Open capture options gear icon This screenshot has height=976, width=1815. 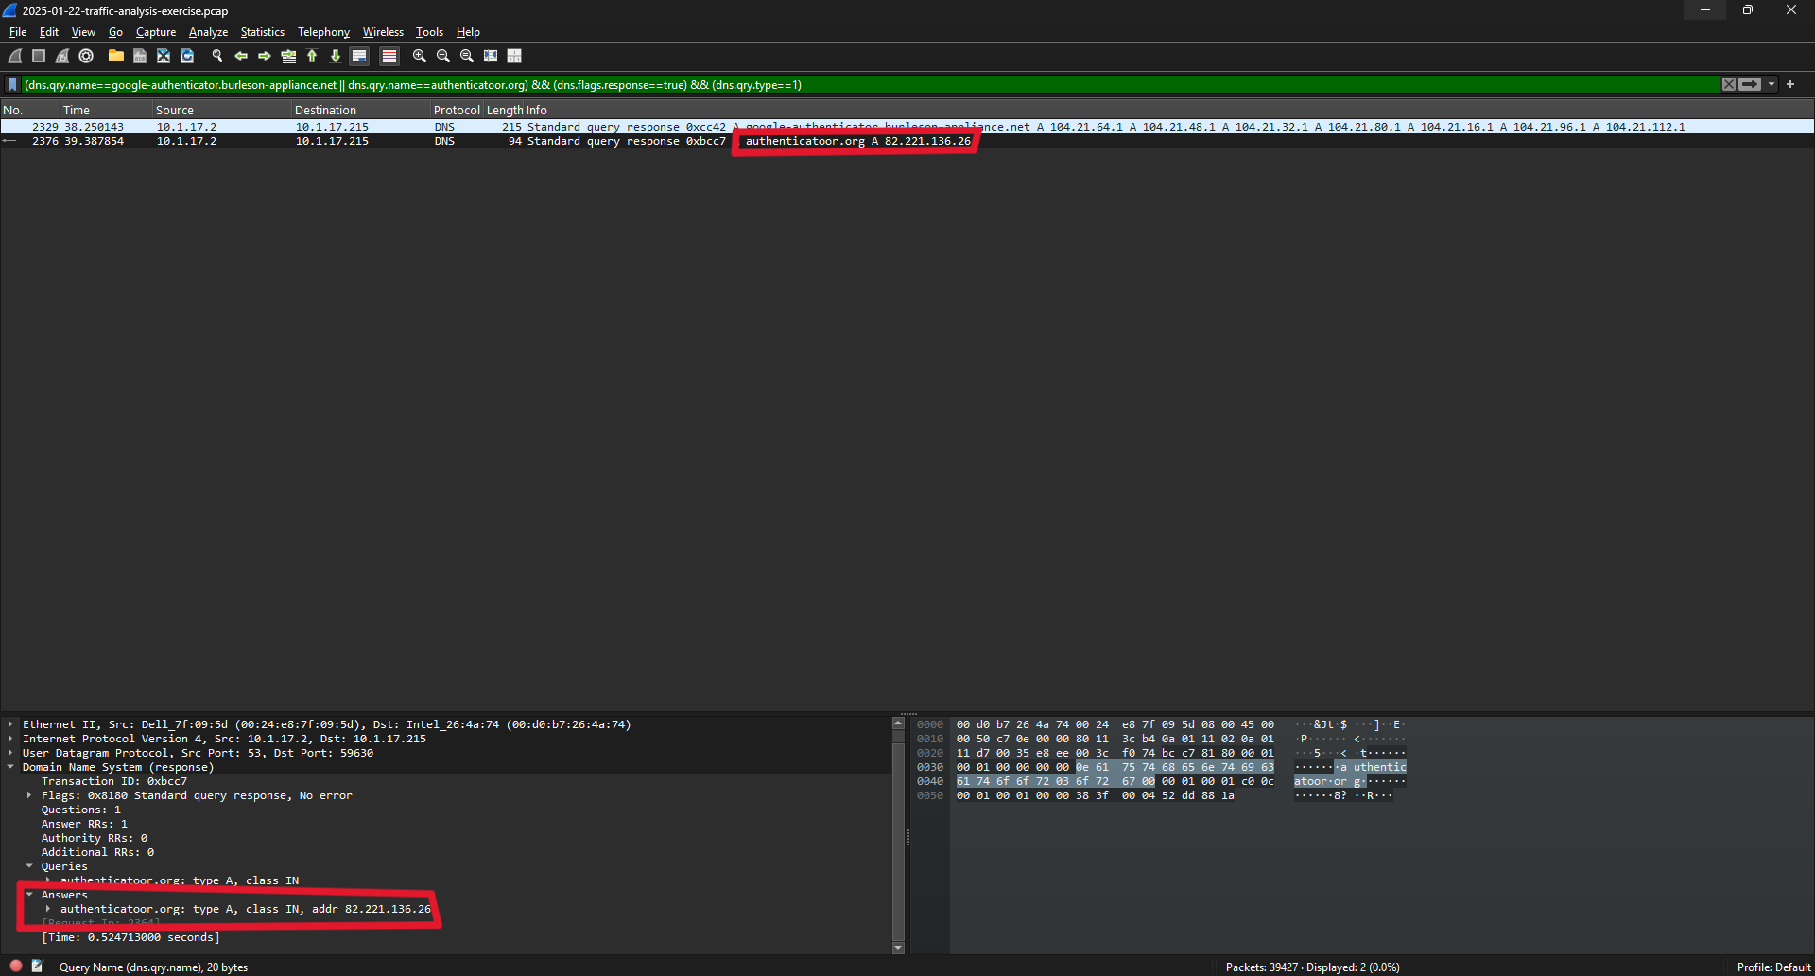click(x=86, y=57)
